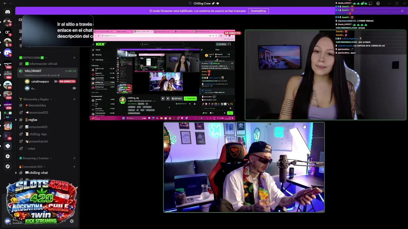This screenshot has width=408, height=229.
Task: Open the votacion420 channel
Action: click(47, 127)
